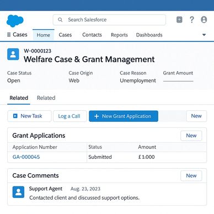Click the Log a Call button
Screen dimensions: 214x214
pos(70,116)
